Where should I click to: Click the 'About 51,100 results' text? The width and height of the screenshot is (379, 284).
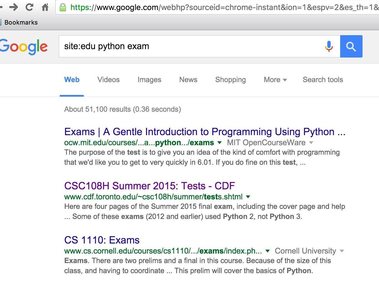(123, 109)
